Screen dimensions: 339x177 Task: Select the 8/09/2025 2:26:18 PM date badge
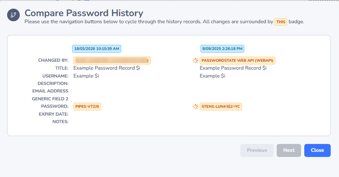(x=222, y=49)
